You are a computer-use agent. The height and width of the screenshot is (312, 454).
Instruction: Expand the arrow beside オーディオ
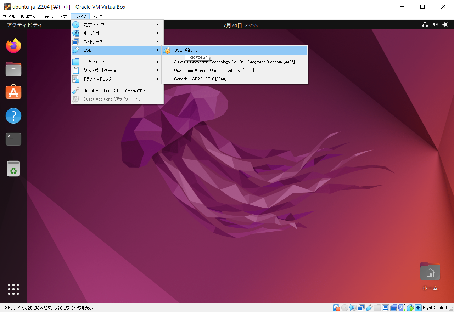(x=158, y=33)
